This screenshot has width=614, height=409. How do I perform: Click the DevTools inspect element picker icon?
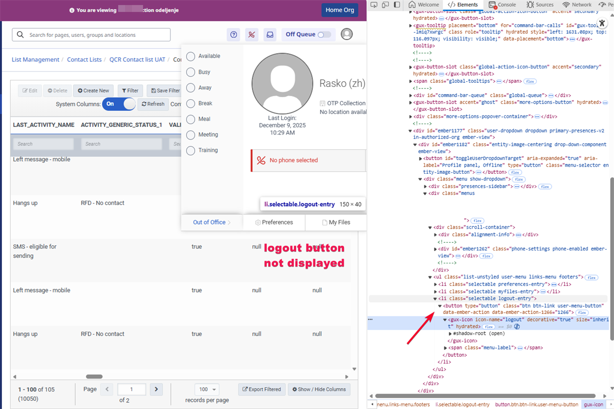[374, 5]
